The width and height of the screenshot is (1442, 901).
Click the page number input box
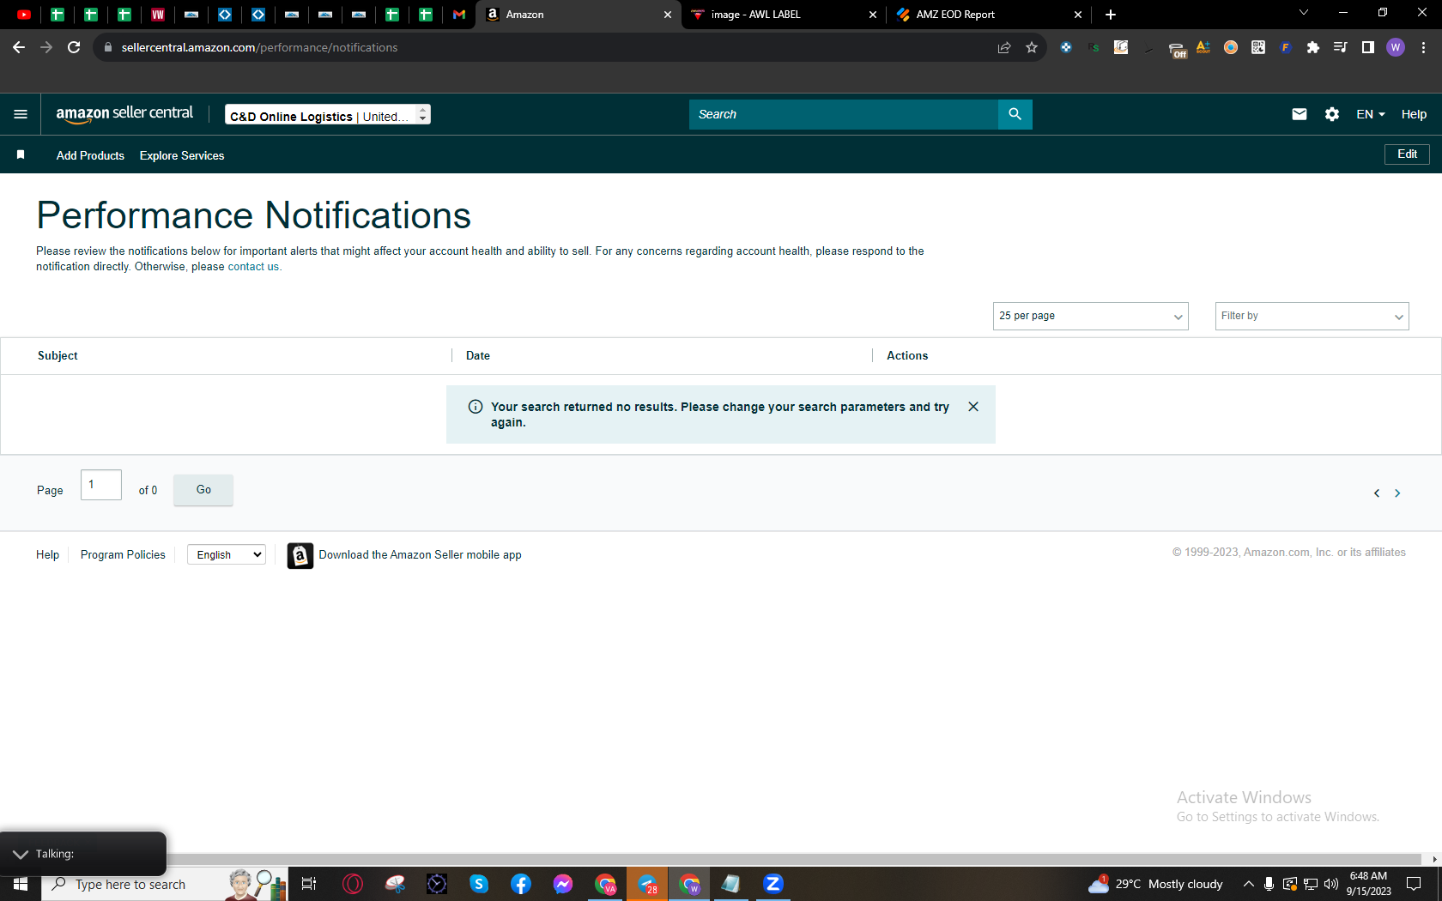(101, 485)
